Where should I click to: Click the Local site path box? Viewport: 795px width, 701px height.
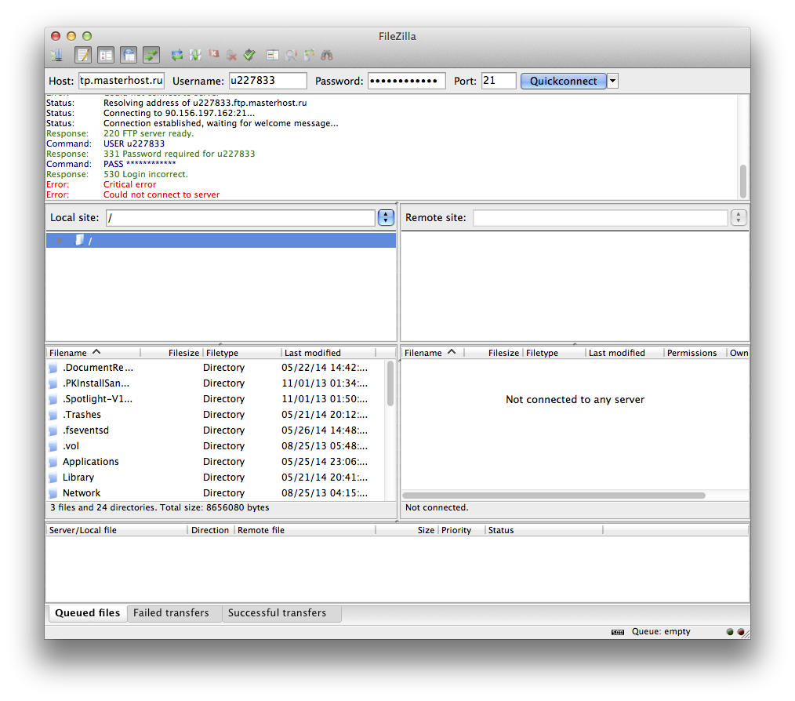pyautogui.click(x=241, y=218)
